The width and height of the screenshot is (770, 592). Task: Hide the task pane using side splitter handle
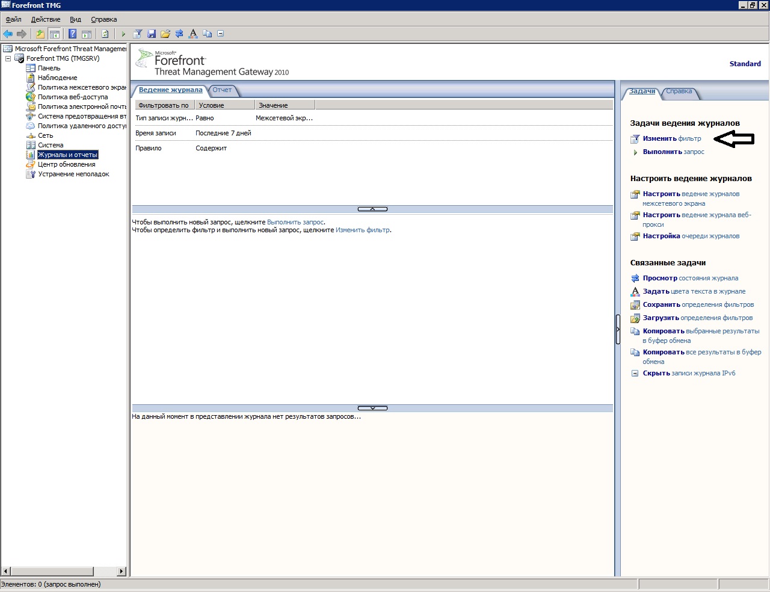618,329
